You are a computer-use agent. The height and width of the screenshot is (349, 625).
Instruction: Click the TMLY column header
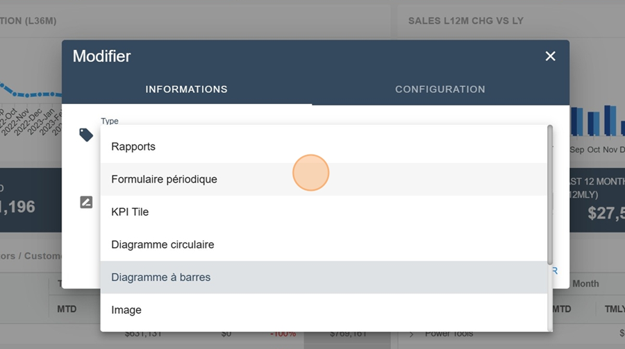[x=615, y=309]
